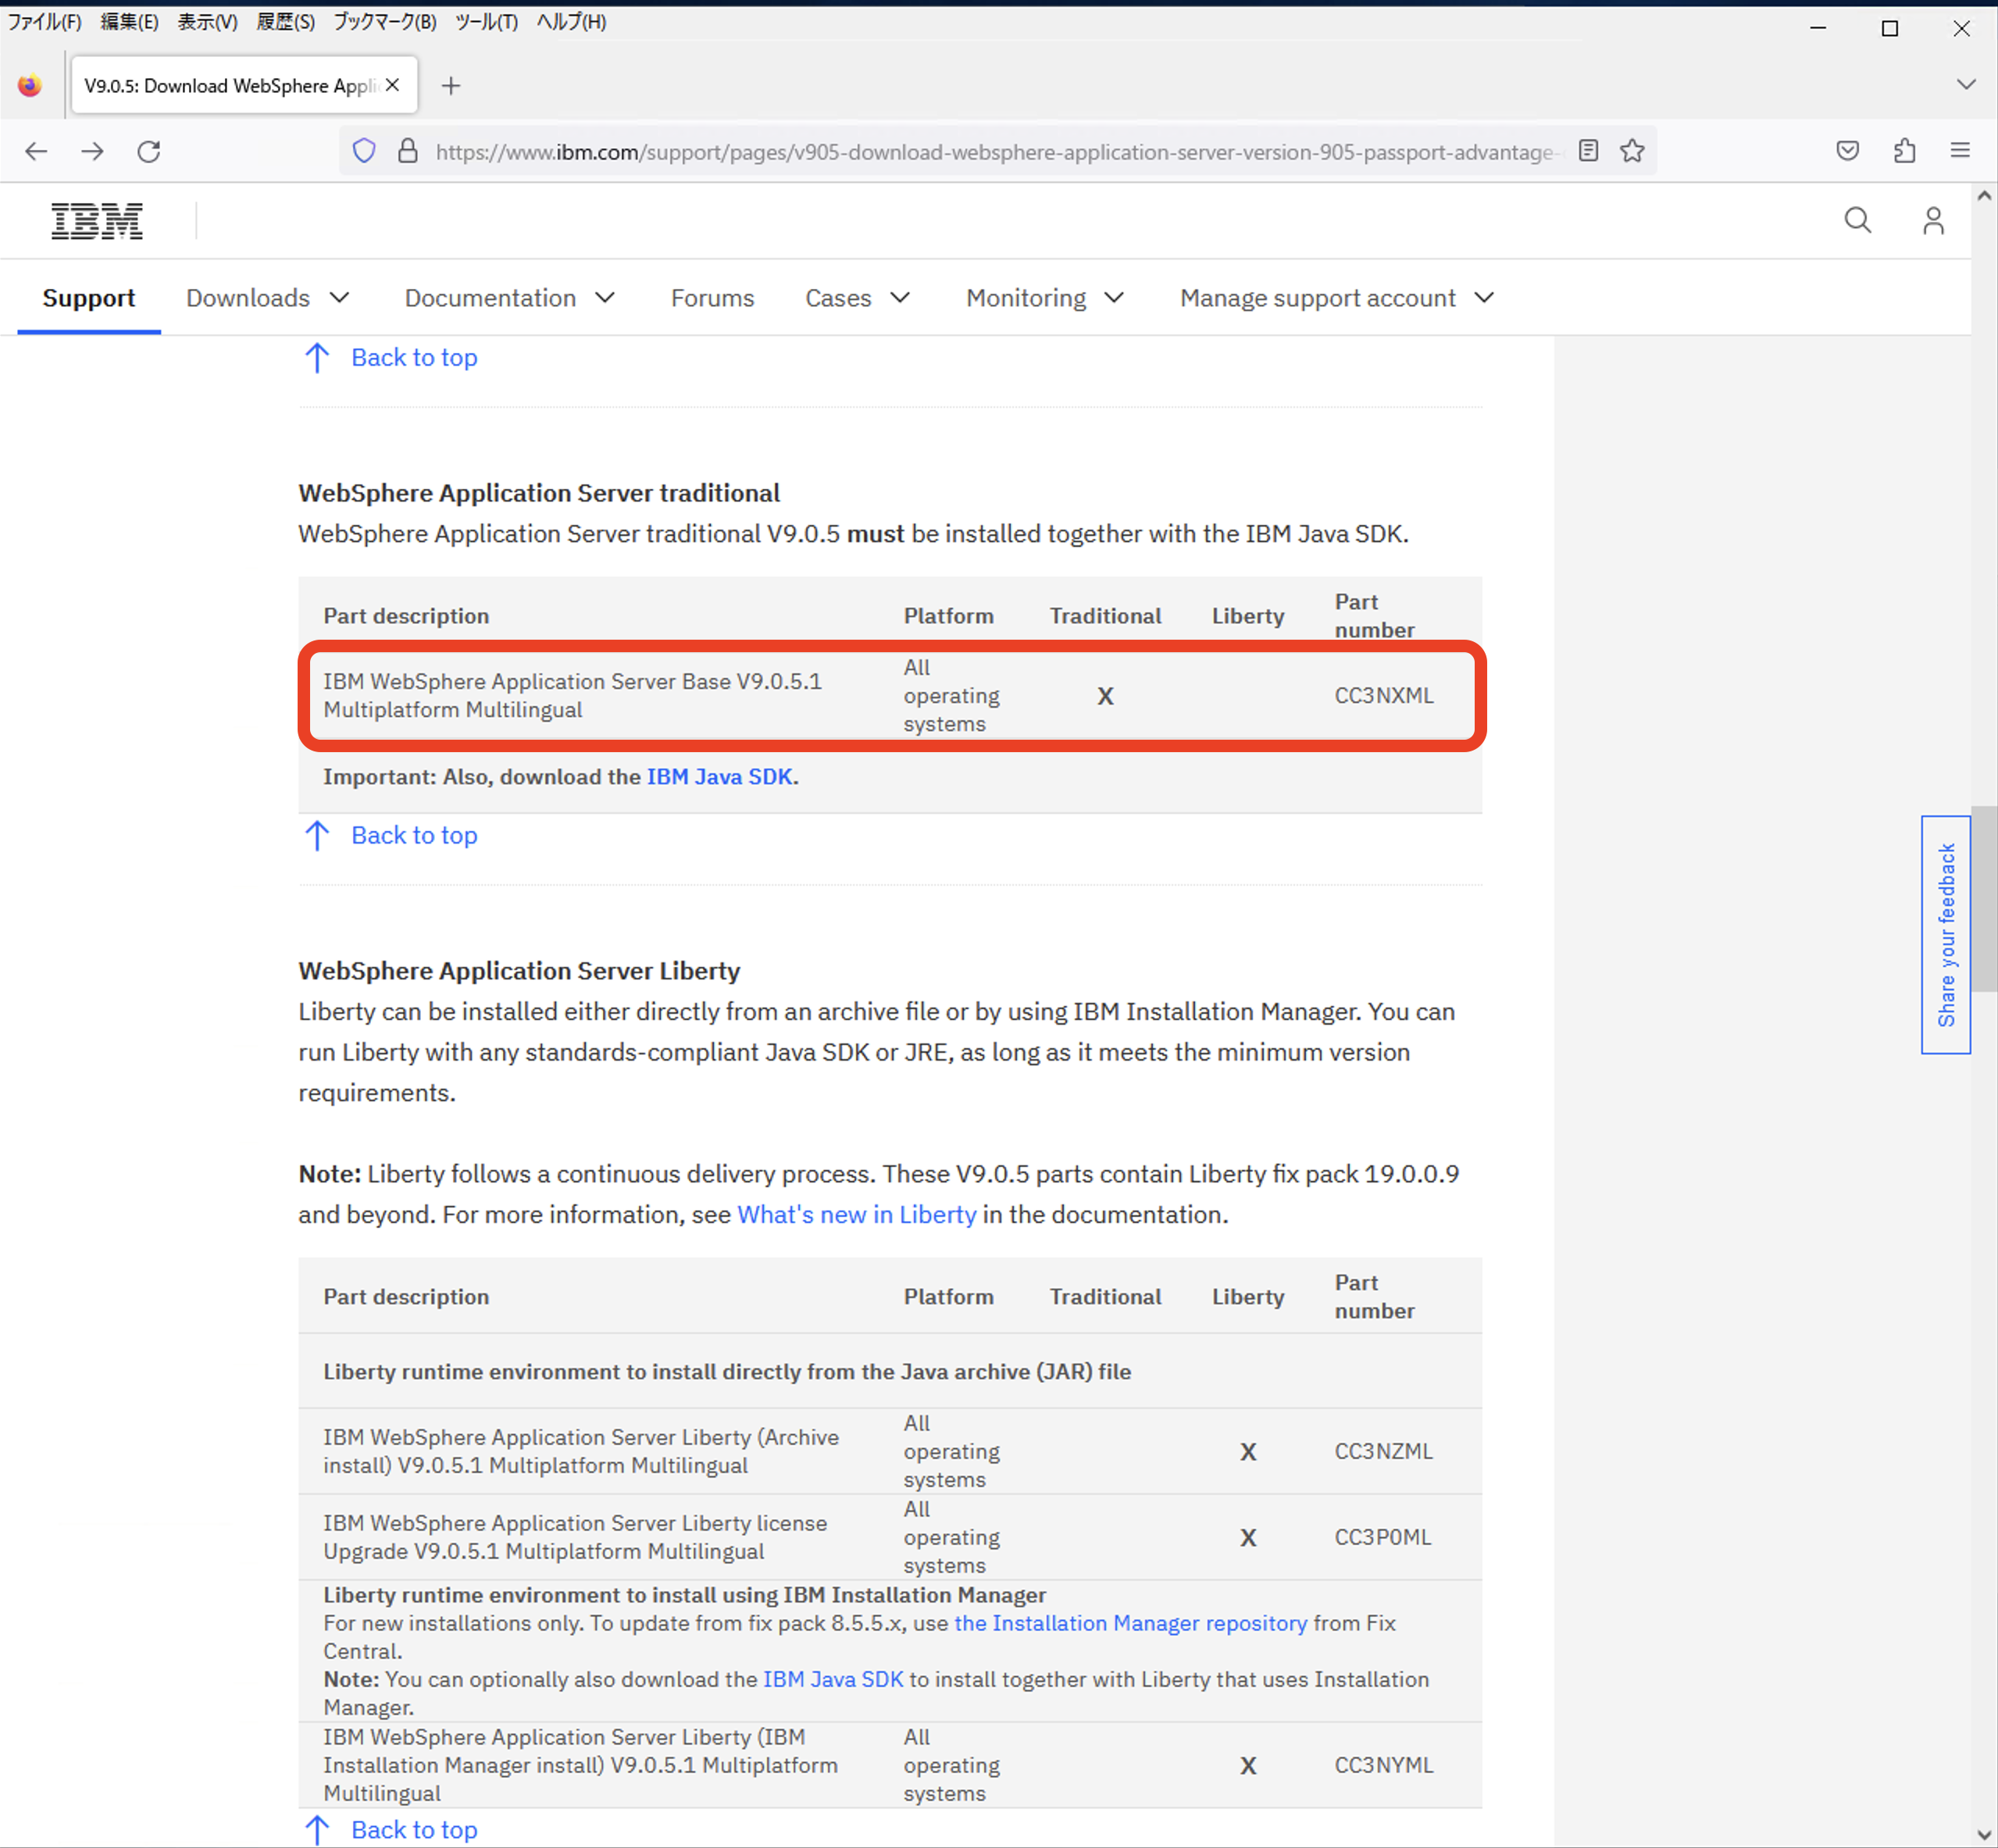Open IBM site search
This screenshot has width=1998, height=1848.
(x=1858, y=220)
